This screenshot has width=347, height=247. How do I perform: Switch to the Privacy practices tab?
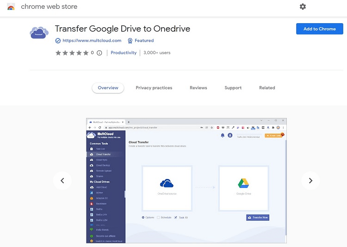(154, 88)
